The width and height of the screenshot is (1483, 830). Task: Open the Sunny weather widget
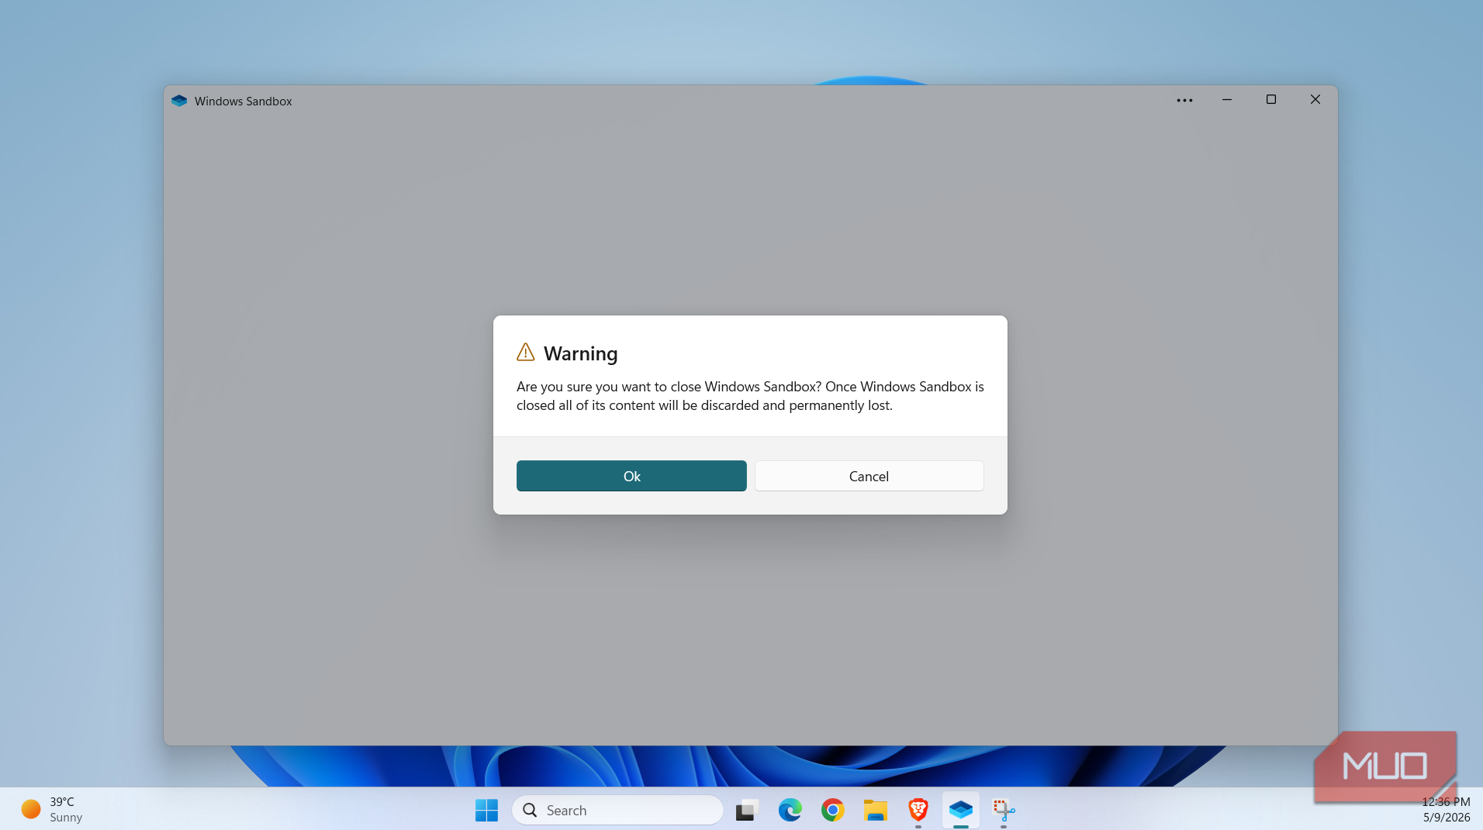click(52, 809)
